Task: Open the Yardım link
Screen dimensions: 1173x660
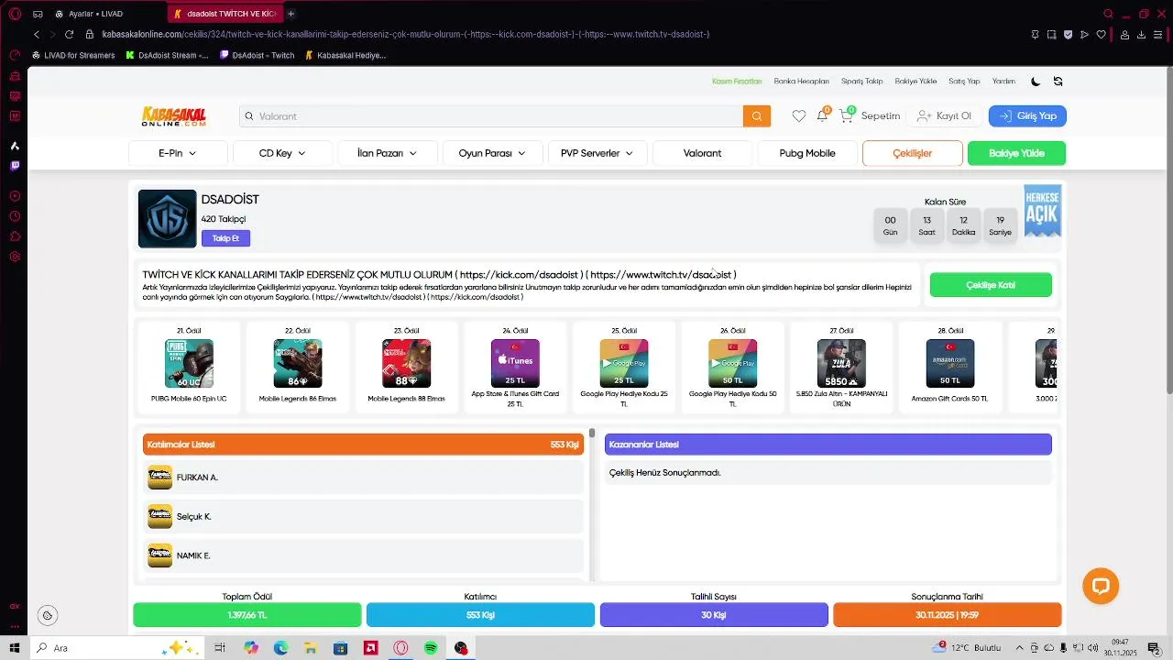Action: [x=1003, y=82]
